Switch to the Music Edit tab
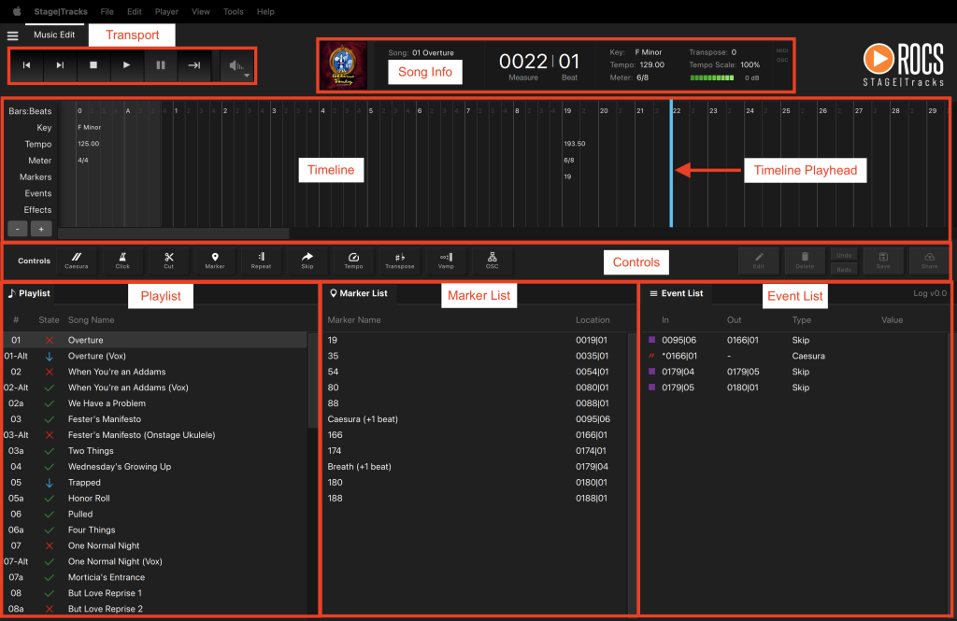The height and width of the screenshot is (621, 957). click(54, 35)
